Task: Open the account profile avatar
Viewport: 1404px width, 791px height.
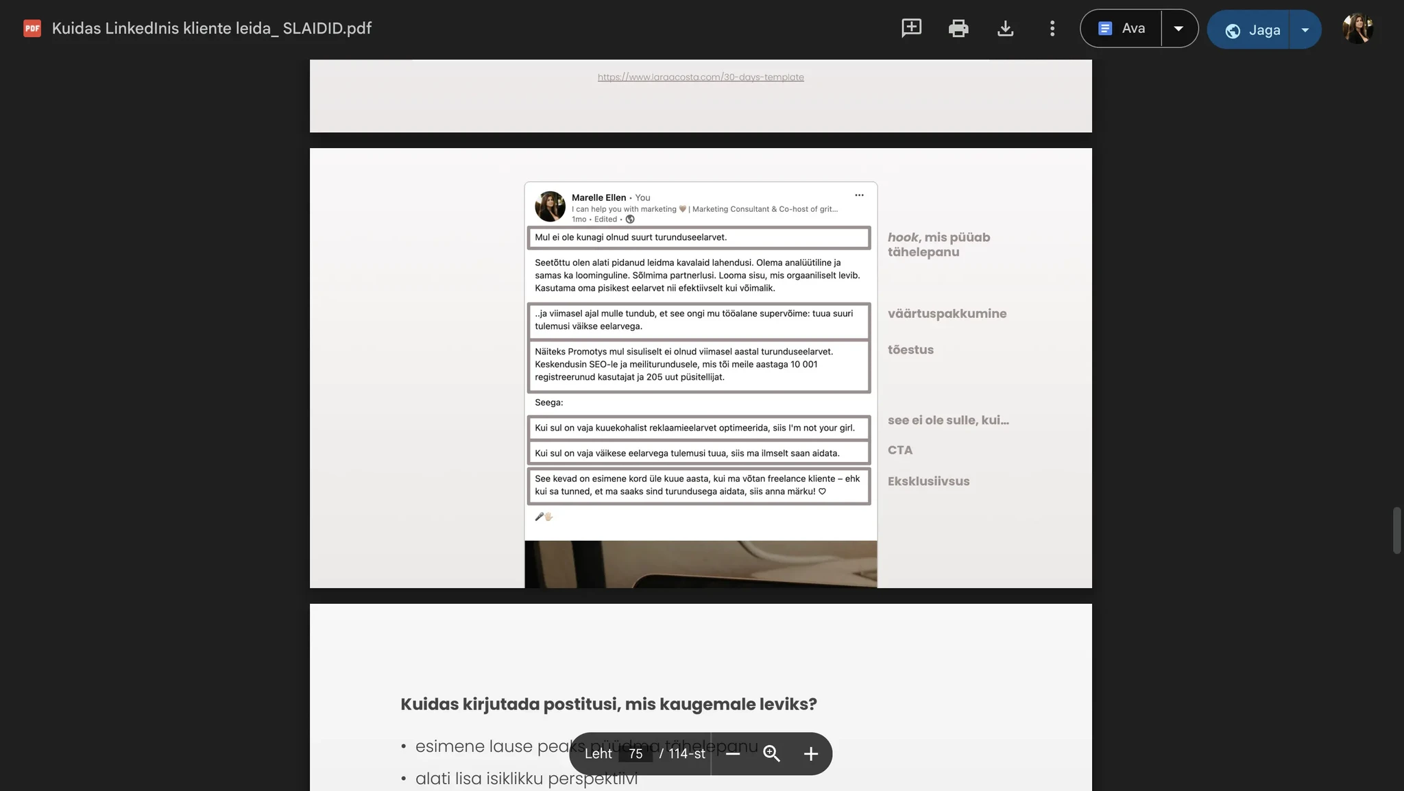Action: coord(1357,28)
